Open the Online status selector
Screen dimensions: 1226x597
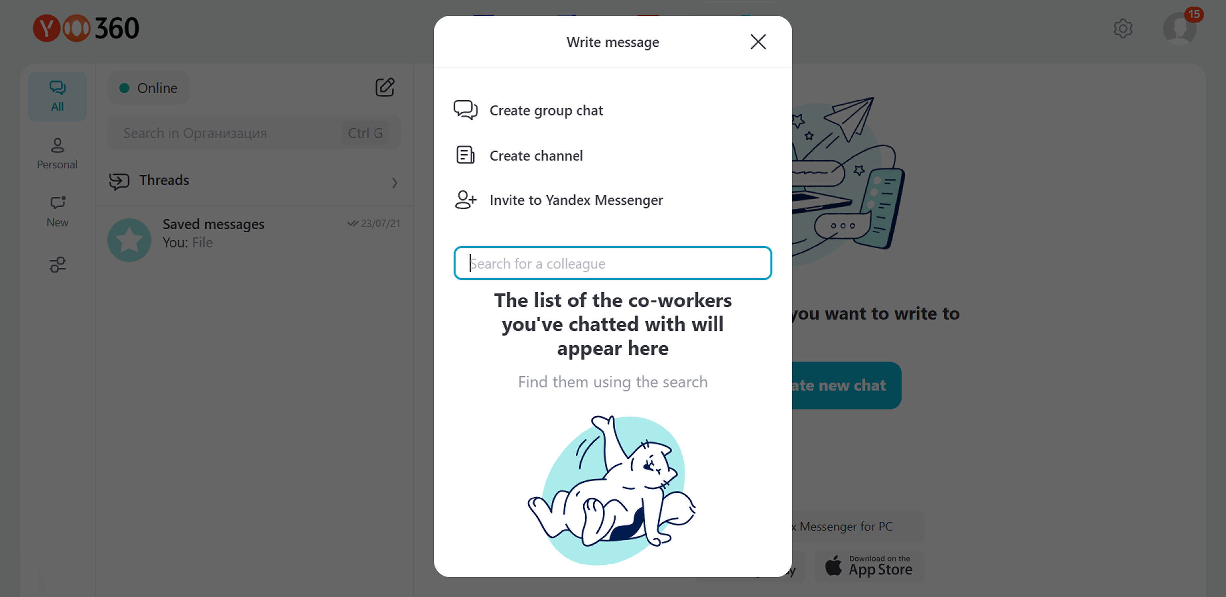[x=149, y=88]
